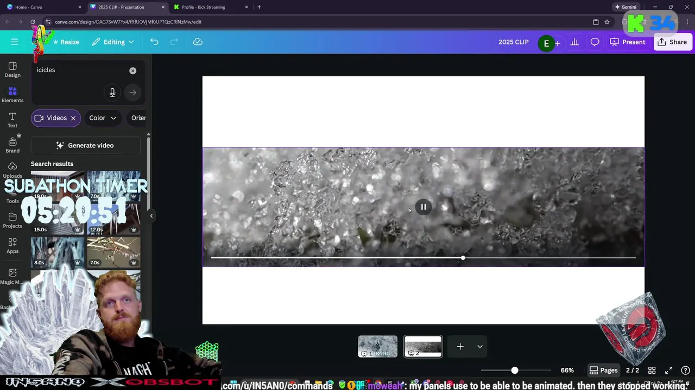Open user avatar E
695x390 pixels.
tap(546, 43)
